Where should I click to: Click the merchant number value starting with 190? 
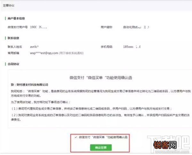(38, 27)
